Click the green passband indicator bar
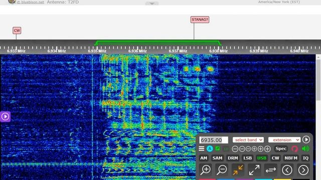The width and height of the screenshot is (321, 180). pos(157,43)
